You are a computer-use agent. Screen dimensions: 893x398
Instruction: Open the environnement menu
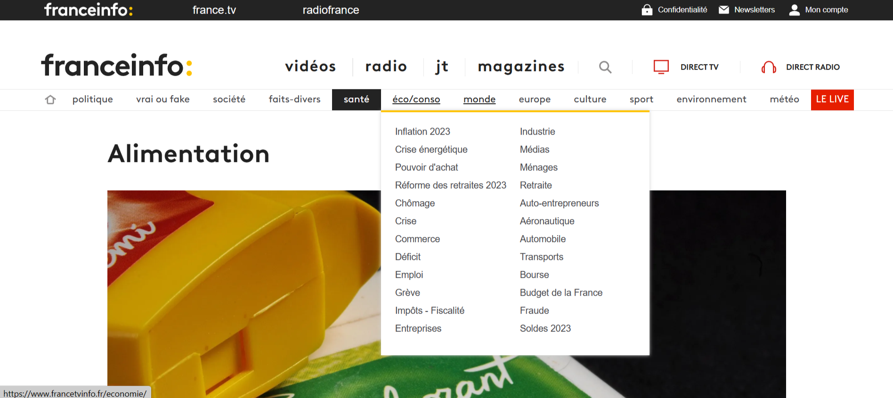pos(712,99)
